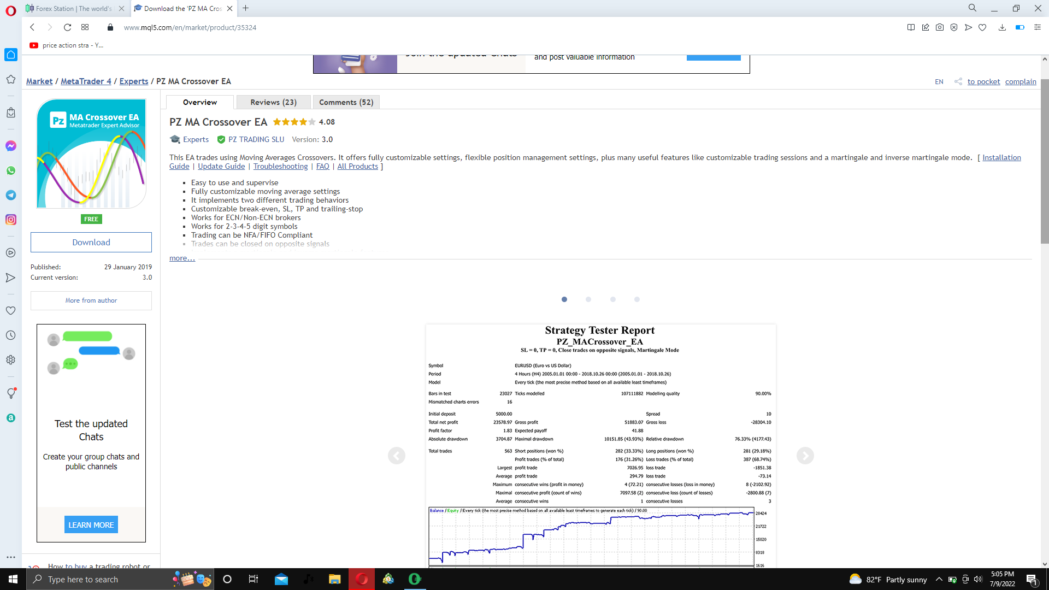The height and width of the screenshot is (590, 1049).
Task: Open the Troubleshooting link
Action: coord(280,167)
